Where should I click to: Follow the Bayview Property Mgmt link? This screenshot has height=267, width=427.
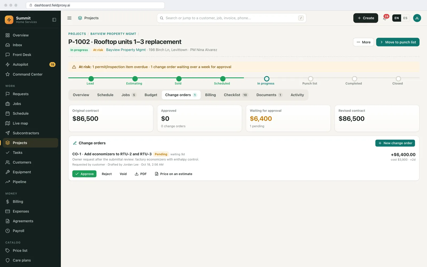coord(126,50)
